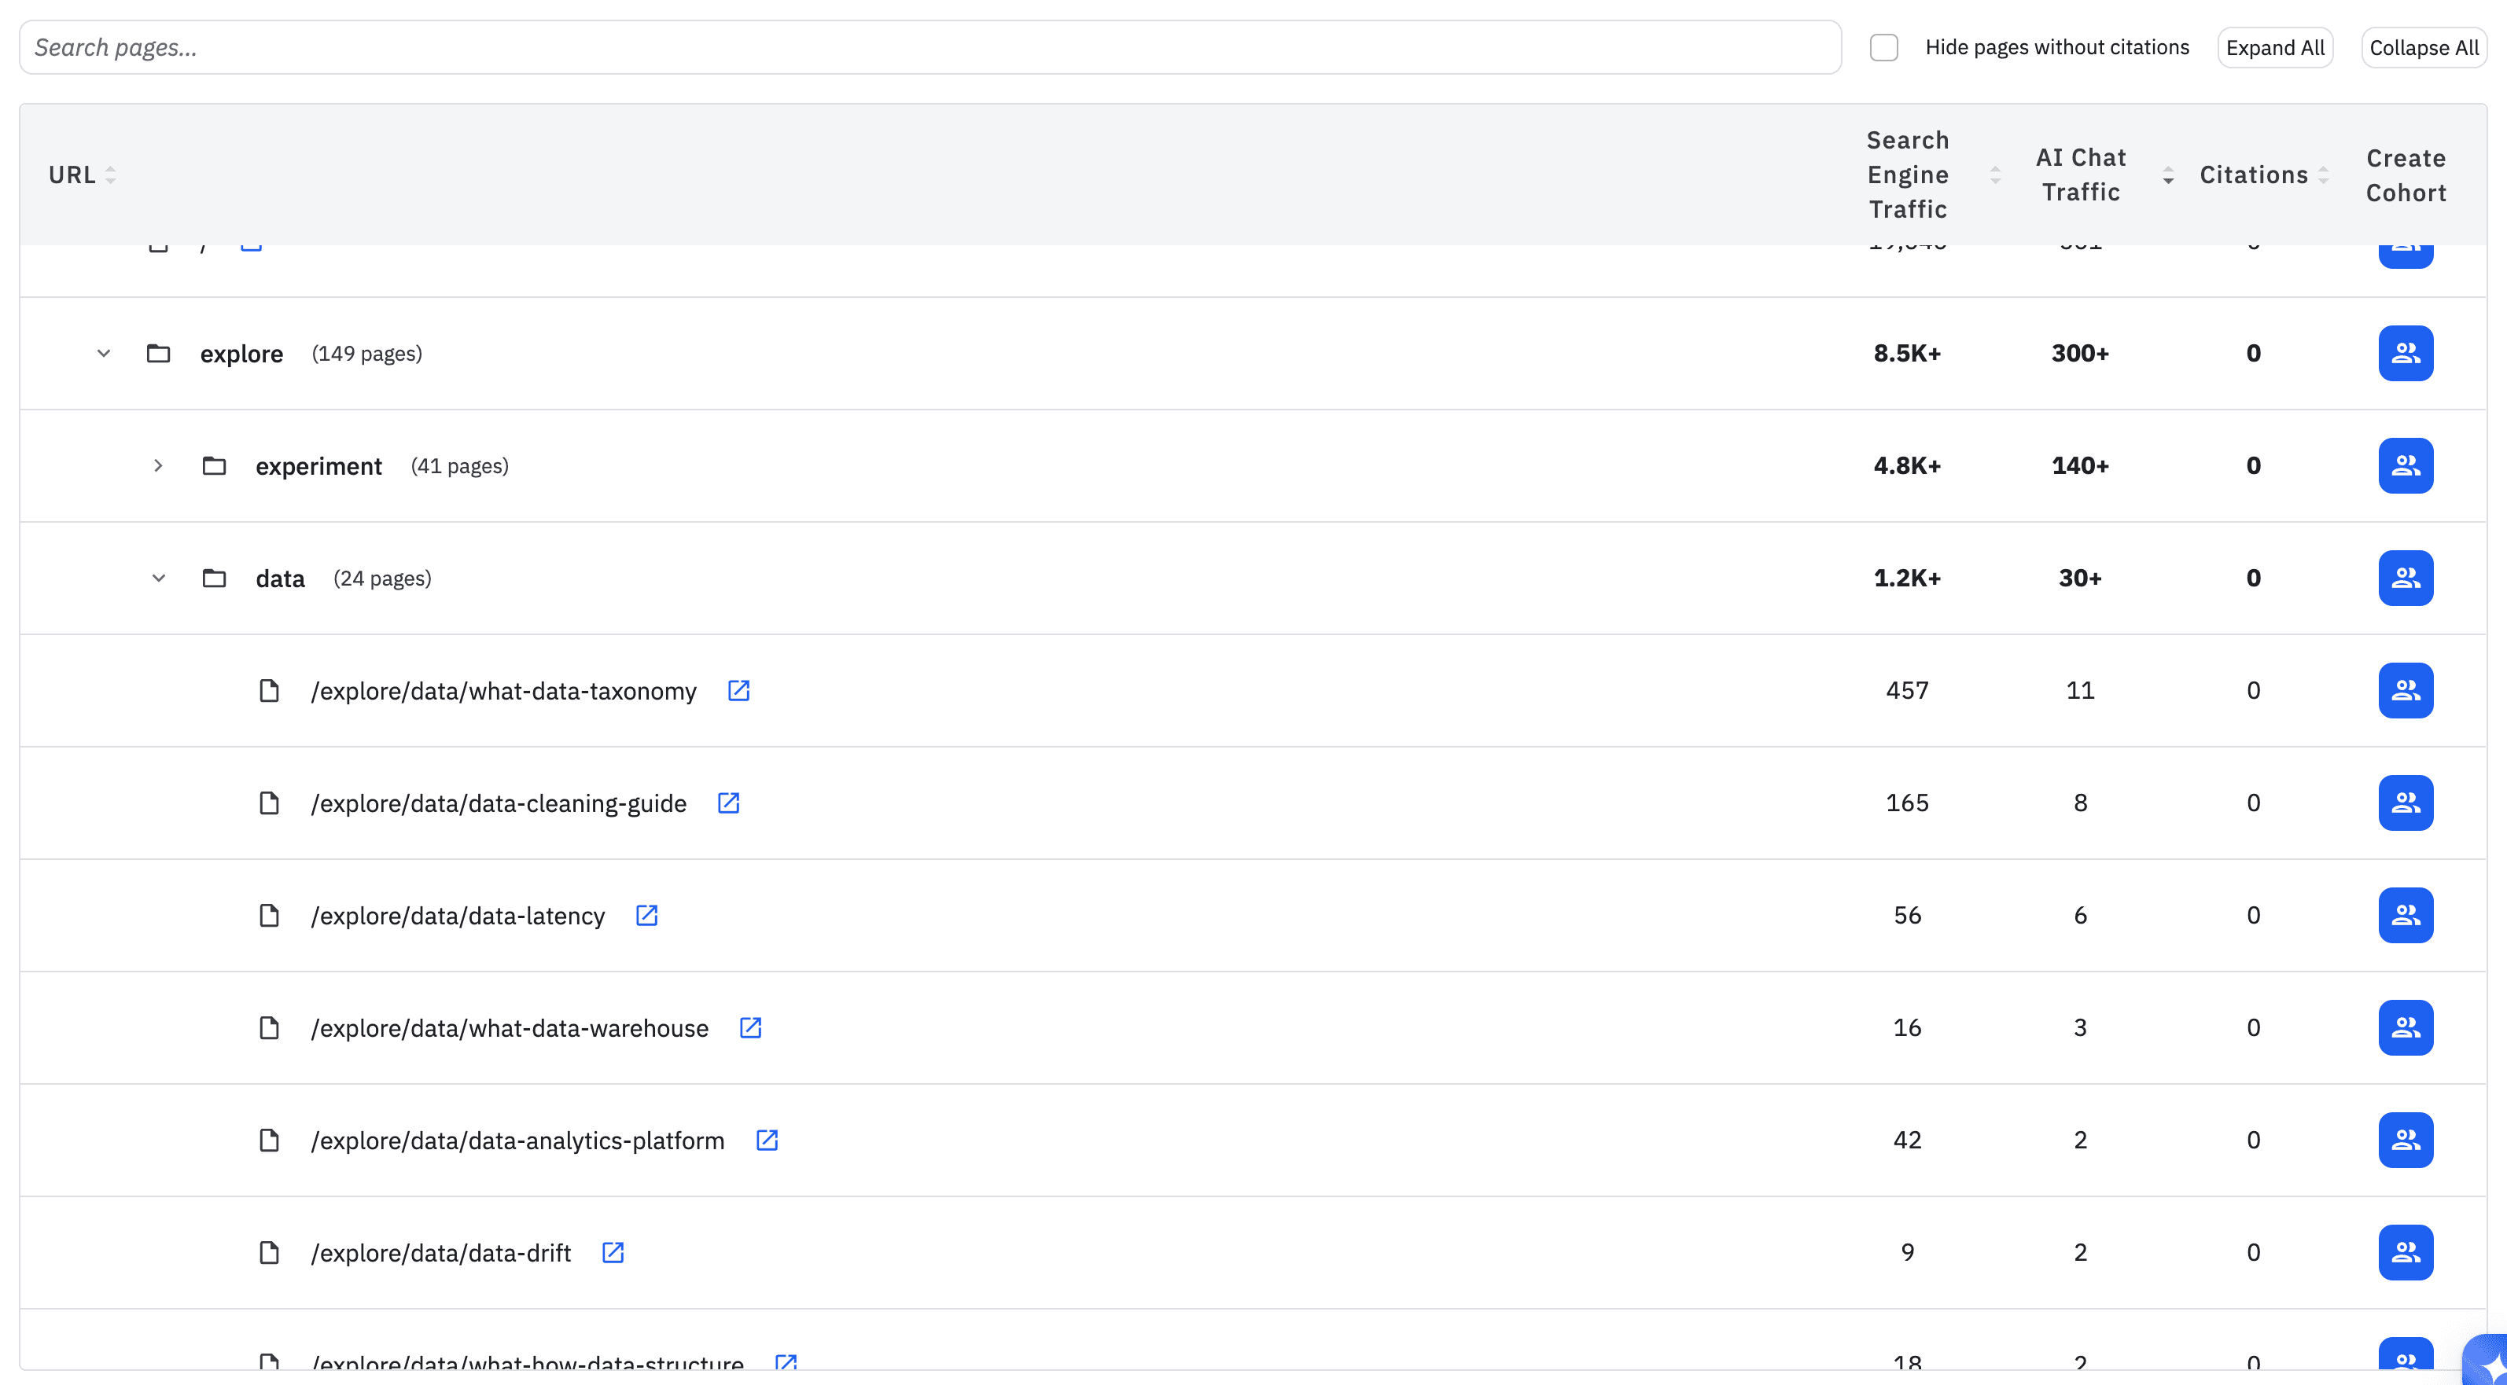Collapse the data folder

[159, 578]
